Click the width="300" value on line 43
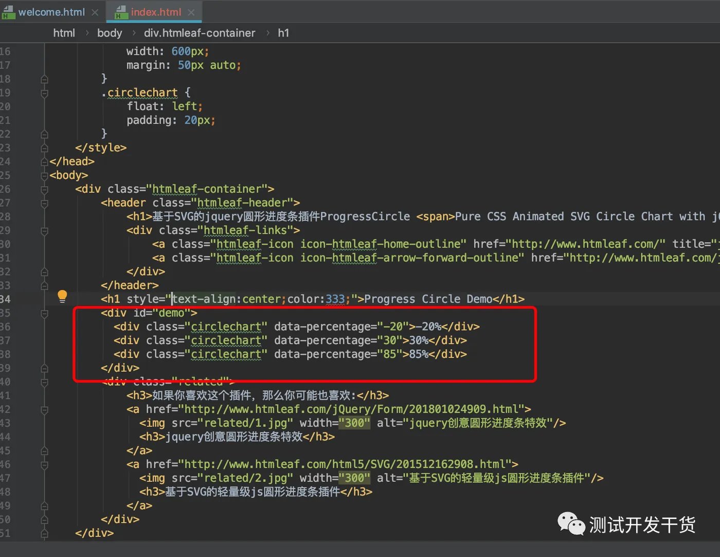The height and width of the screenshot is (557, 720). click(354, 423)
